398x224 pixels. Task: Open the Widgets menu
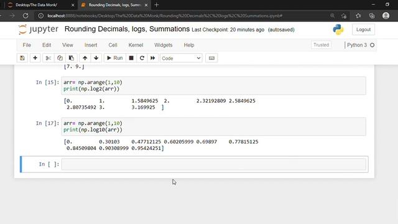163,45
